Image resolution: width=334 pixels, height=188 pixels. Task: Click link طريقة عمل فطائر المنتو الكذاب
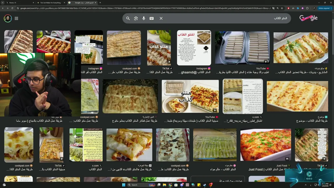pyautogui.click(x=135, y=121)
